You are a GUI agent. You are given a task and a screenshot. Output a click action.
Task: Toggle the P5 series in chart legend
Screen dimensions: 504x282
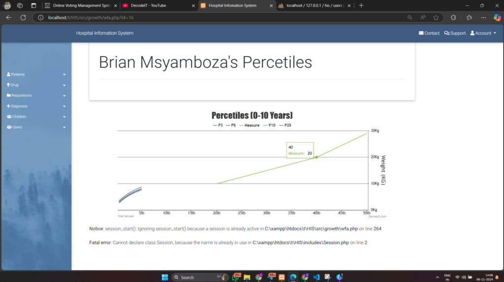click(x=231, y=125)
